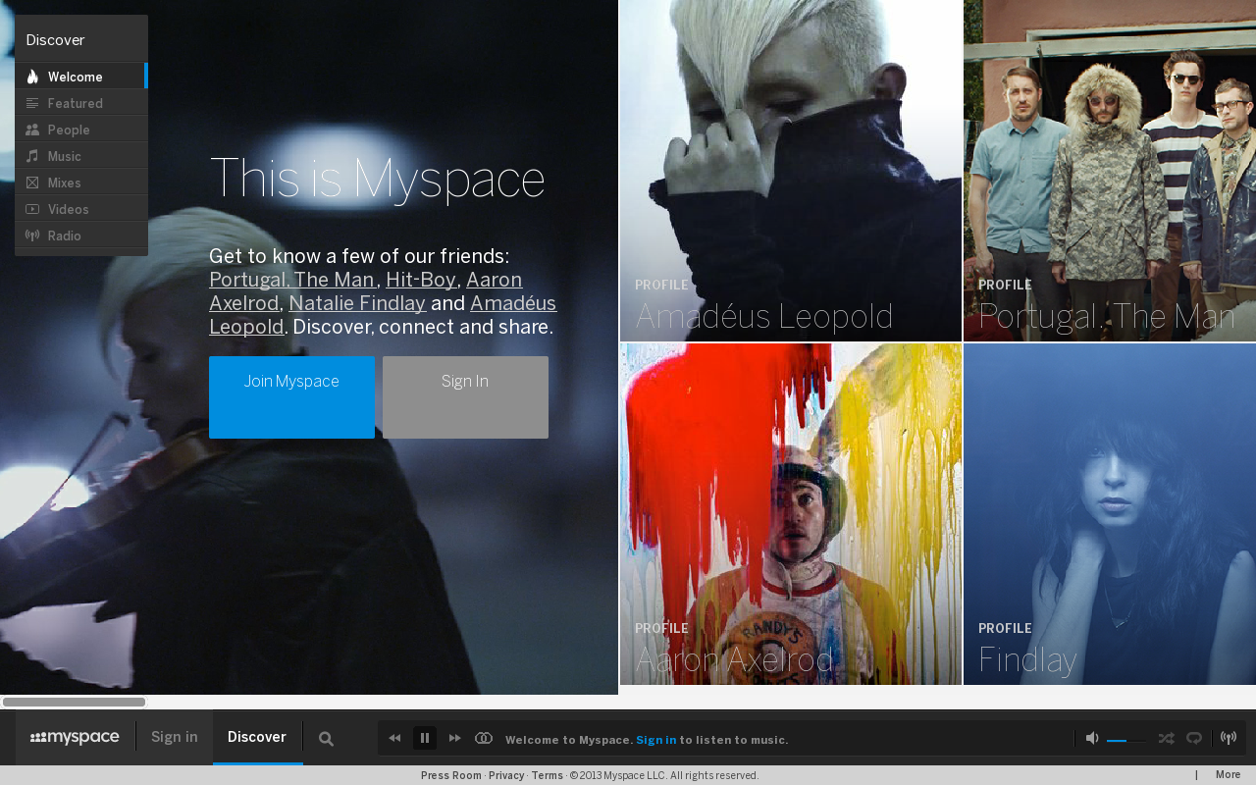Open the Amadéus Leopold profile tile
1256x785 pixels.
791,171
